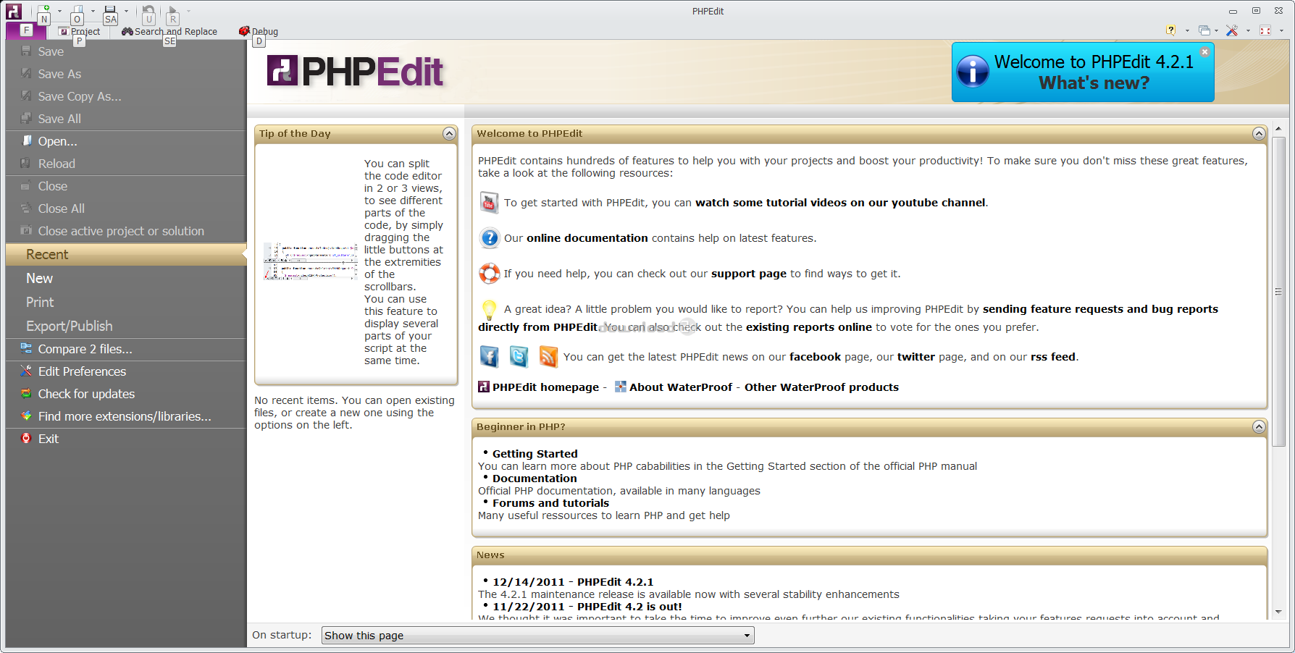The image size is (1295, 653).
Task: Click the tools wrench and screwdriver icon
Action: (1232, 30)
